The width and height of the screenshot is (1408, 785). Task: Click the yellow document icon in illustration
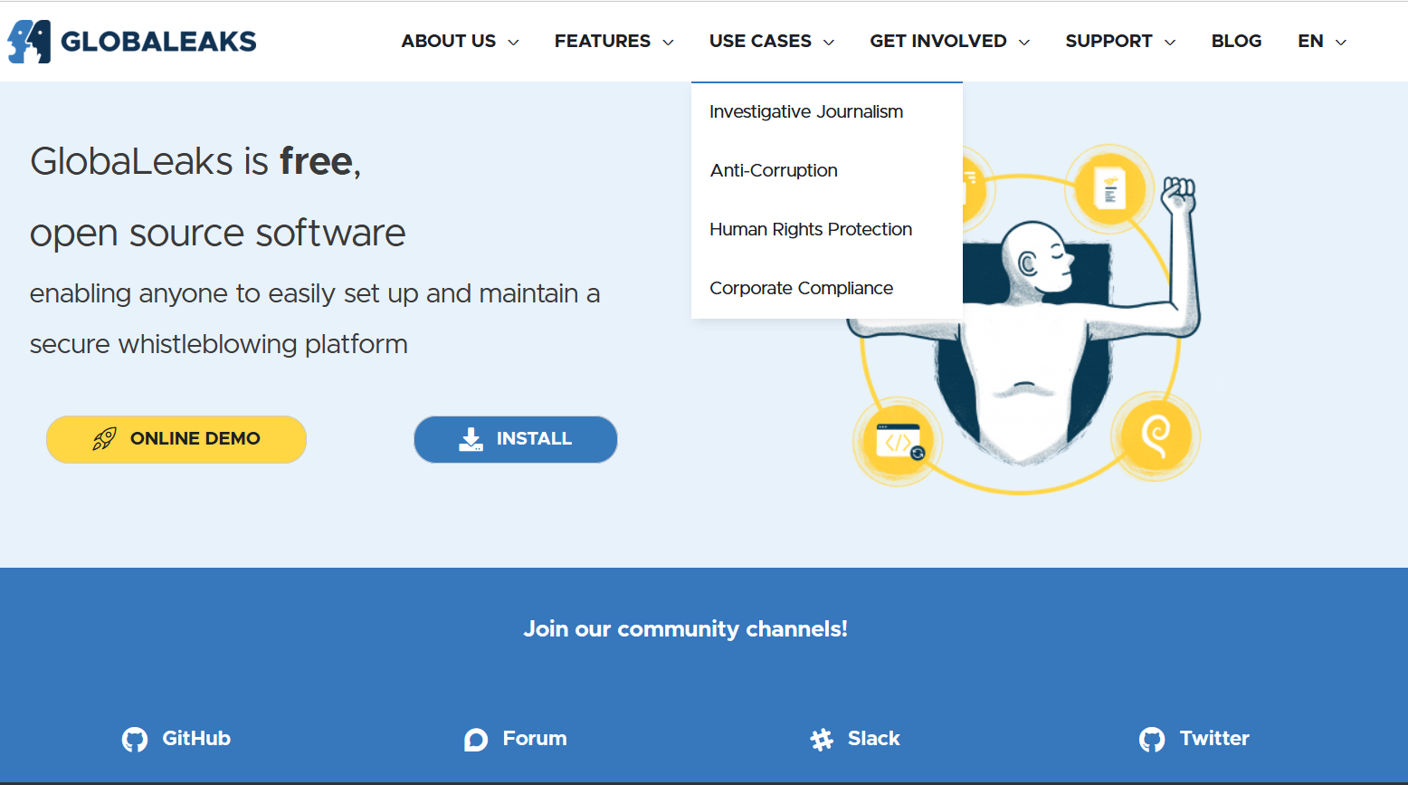click(x=1109, y=189)
